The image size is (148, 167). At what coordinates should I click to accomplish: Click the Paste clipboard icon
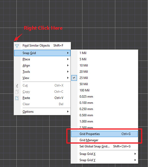pos(17,98)
